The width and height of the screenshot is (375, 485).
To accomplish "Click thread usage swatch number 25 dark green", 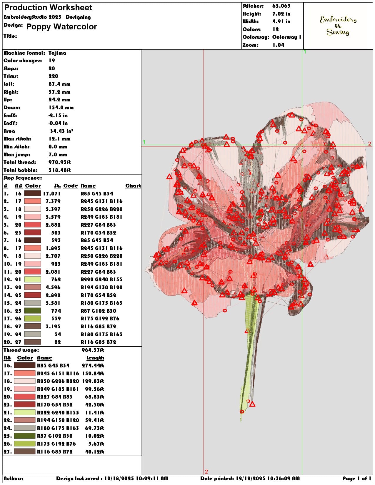I will coord(25,436).
